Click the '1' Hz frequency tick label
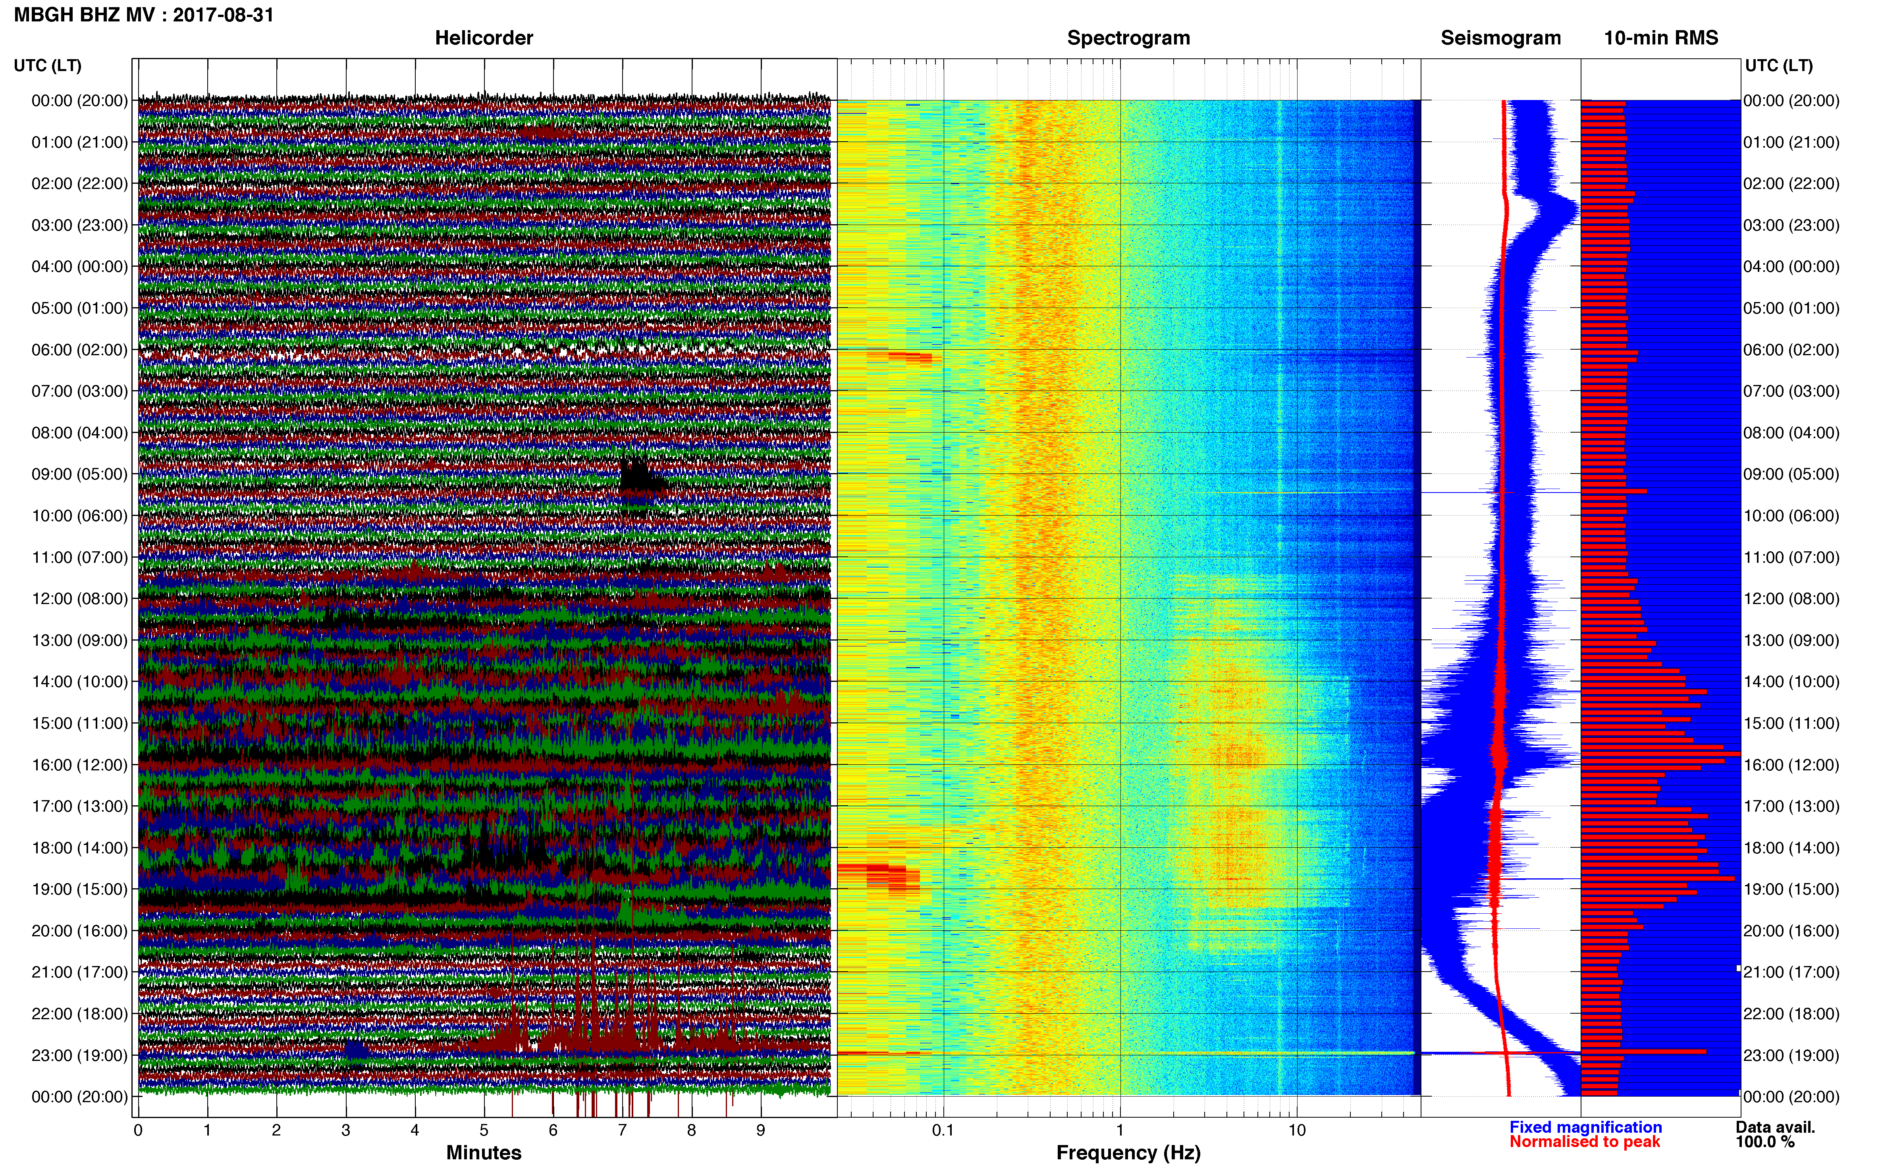The height and width of the screenshot is (1176, 1882). point(1120,1130)
